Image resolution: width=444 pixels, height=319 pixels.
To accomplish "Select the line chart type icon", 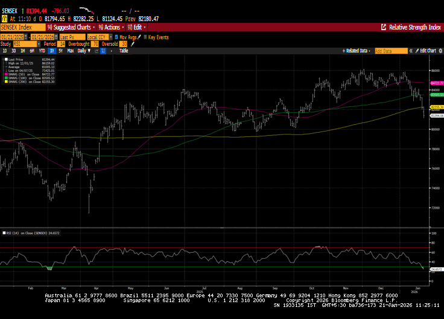I will tap(97, 51).
